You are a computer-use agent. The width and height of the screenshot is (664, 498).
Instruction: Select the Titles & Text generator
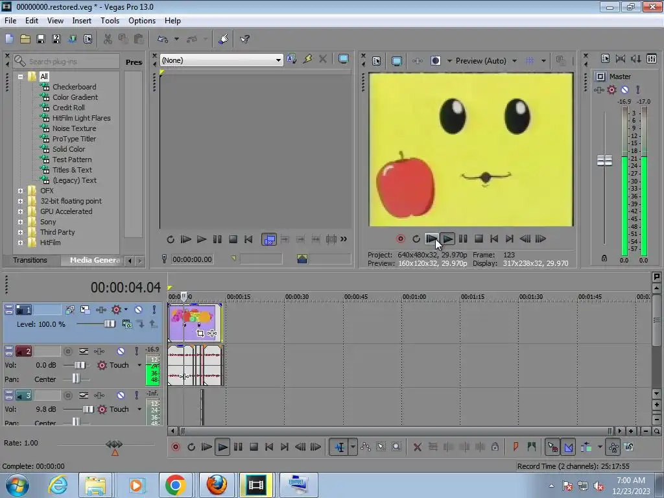click(72, 170)
